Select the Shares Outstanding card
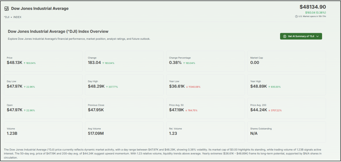 pyautogui.click(x=286, y=132)
